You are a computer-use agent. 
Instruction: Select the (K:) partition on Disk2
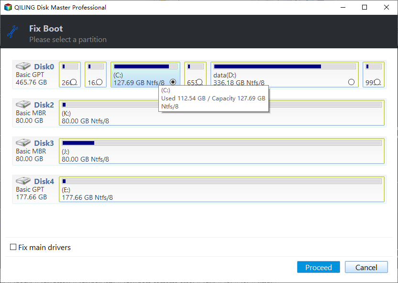(221, 113)
